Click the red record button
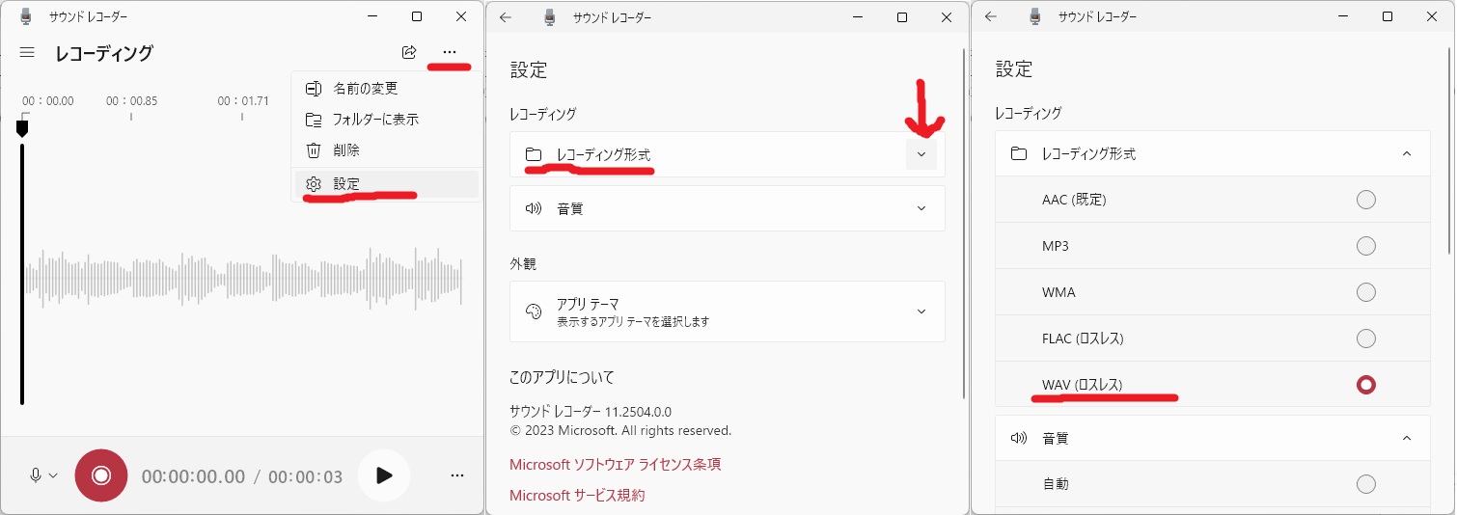The height and width of the screenshot is (515, 1457). coord(101,475)
